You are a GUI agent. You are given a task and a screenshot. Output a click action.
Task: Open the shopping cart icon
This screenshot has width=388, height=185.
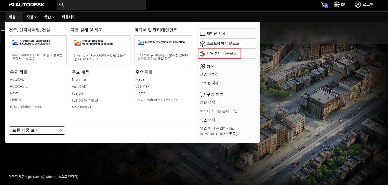[x=324, y=5]
